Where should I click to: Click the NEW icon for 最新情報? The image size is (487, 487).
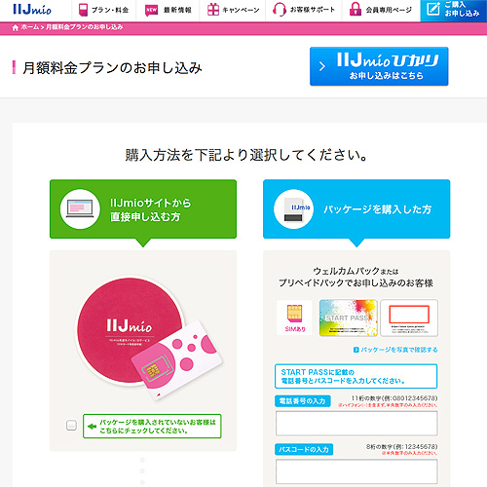(151, 10)
